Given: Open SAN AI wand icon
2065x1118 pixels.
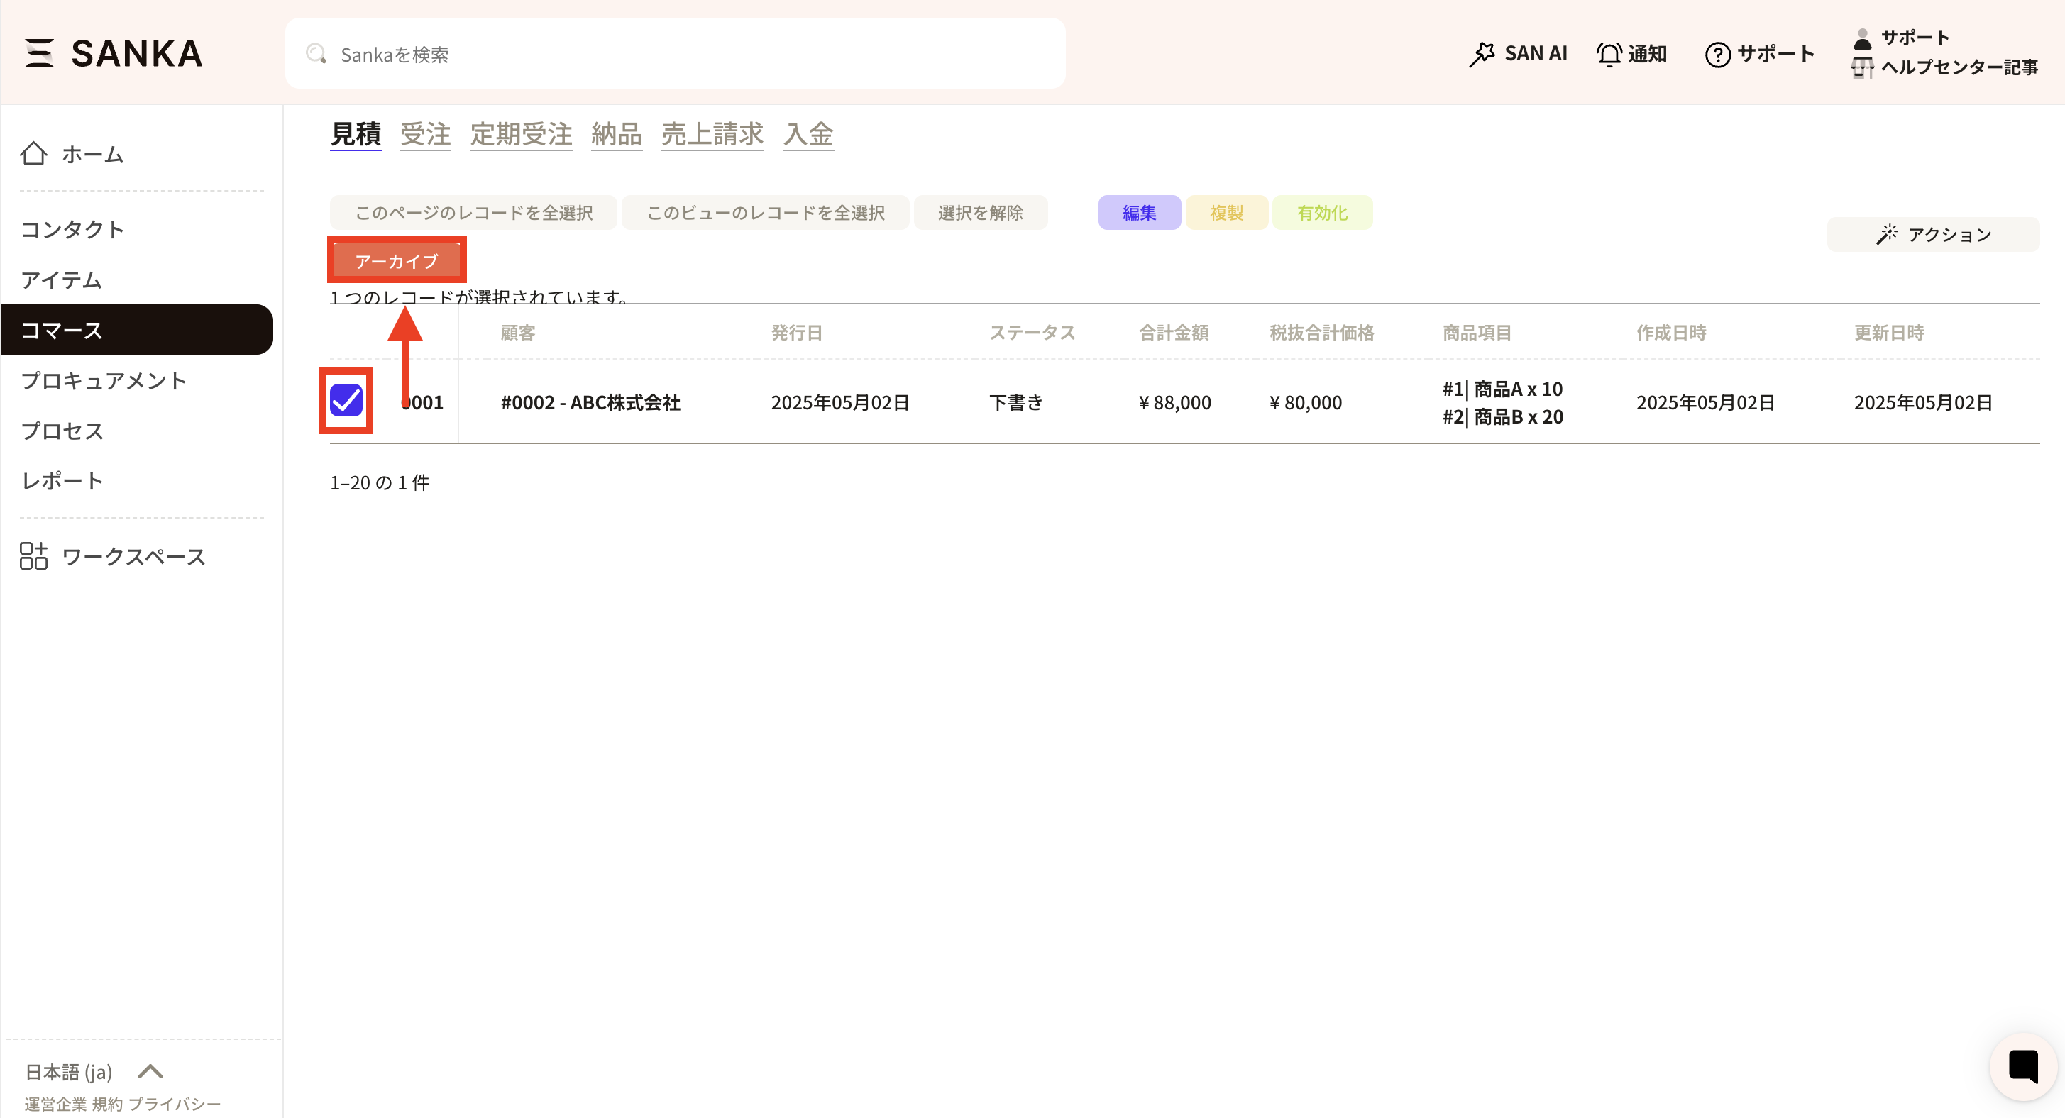Looking at the screenshot, I should click(x=1482, y=54).
